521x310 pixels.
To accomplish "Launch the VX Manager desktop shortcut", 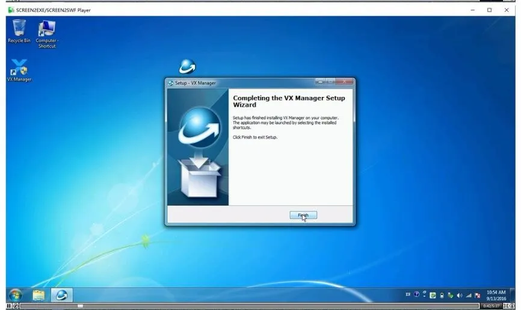I will (x=19, y=70).
